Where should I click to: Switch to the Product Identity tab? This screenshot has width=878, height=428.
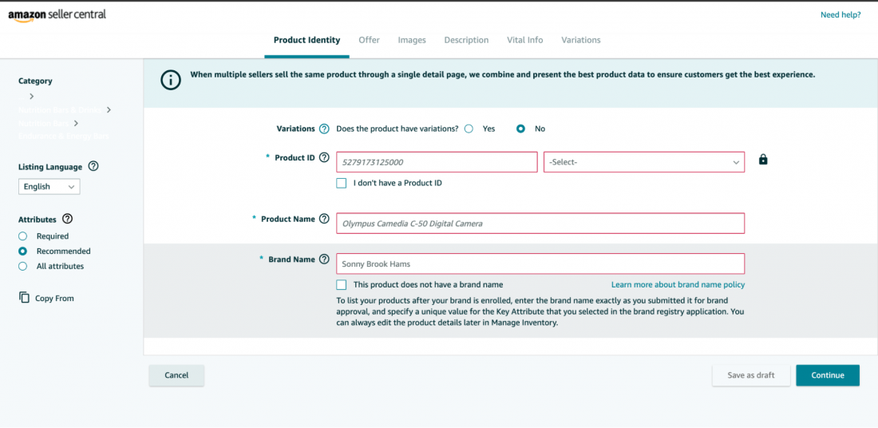(x=307, y=41)
